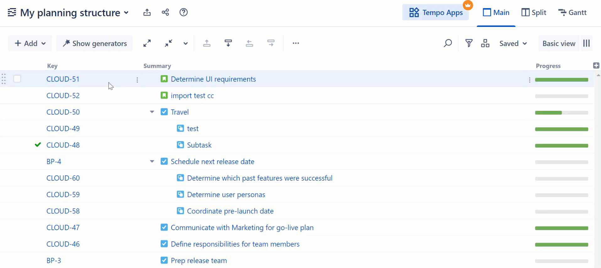Open the more actions ellipsis menu

296,43
